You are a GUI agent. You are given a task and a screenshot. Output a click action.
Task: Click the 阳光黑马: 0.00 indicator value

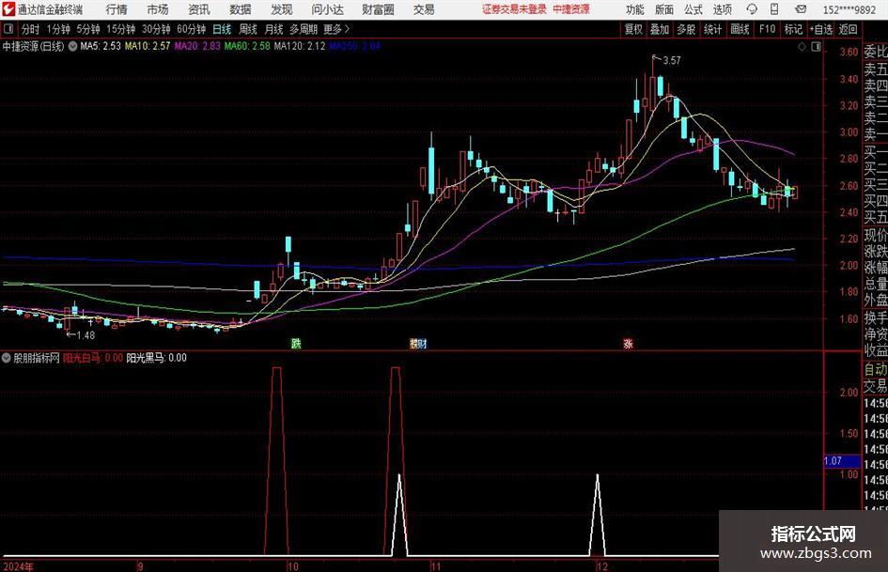156,358
